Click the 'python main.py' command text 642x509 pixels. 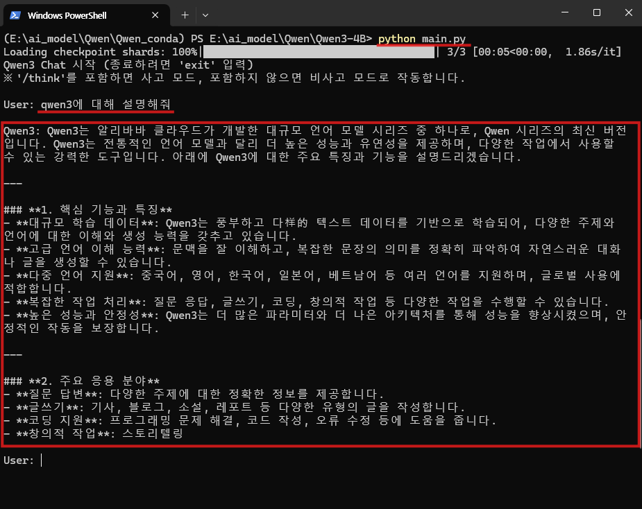(x=422, y=39)
